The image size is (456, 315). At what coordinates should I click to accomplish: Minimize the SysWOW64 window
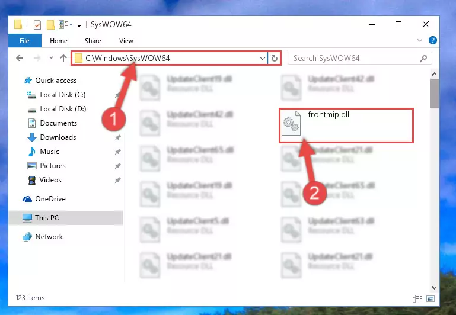pyautogui.click(x=372, y=25)
